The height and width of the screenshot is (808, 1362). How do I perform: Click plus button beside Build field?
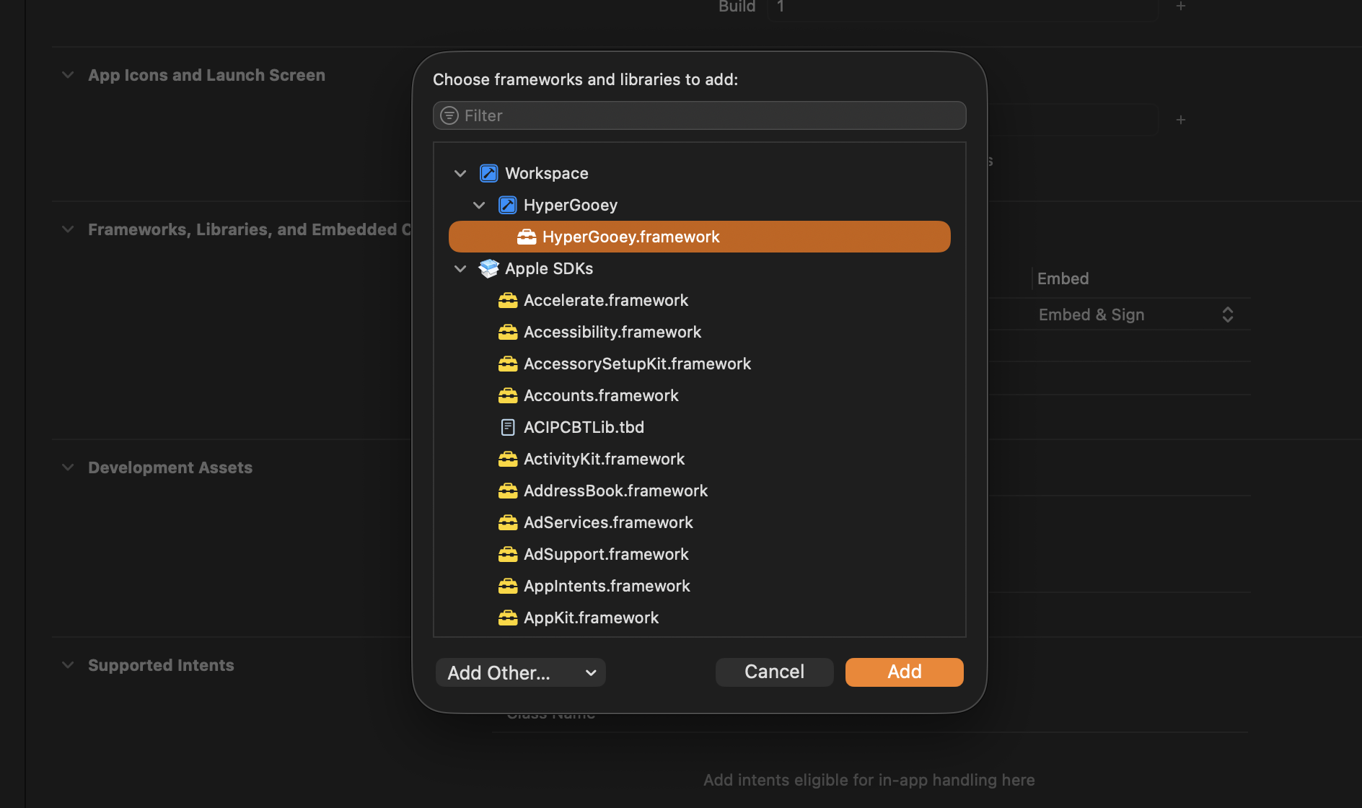tap(1181, 6)
